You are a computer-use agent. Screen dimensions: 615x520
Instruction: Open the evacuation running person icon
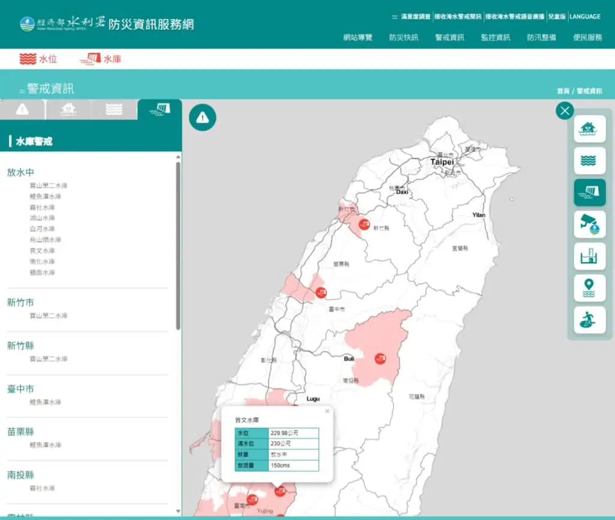[590, 320]
